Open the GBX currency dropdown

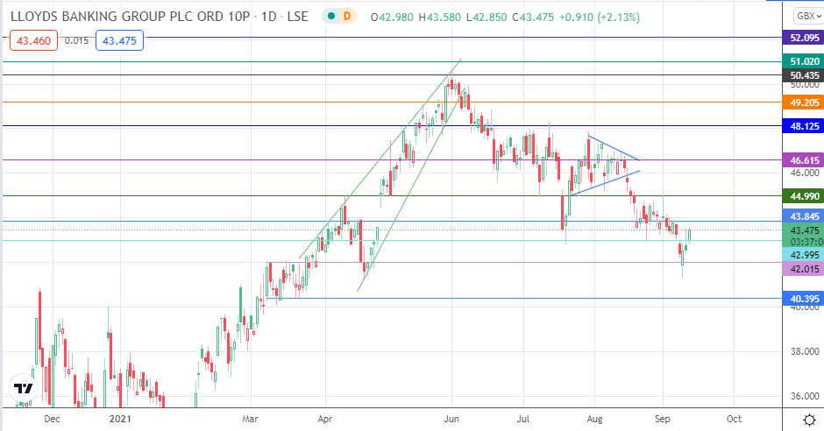tap(807, 17)
